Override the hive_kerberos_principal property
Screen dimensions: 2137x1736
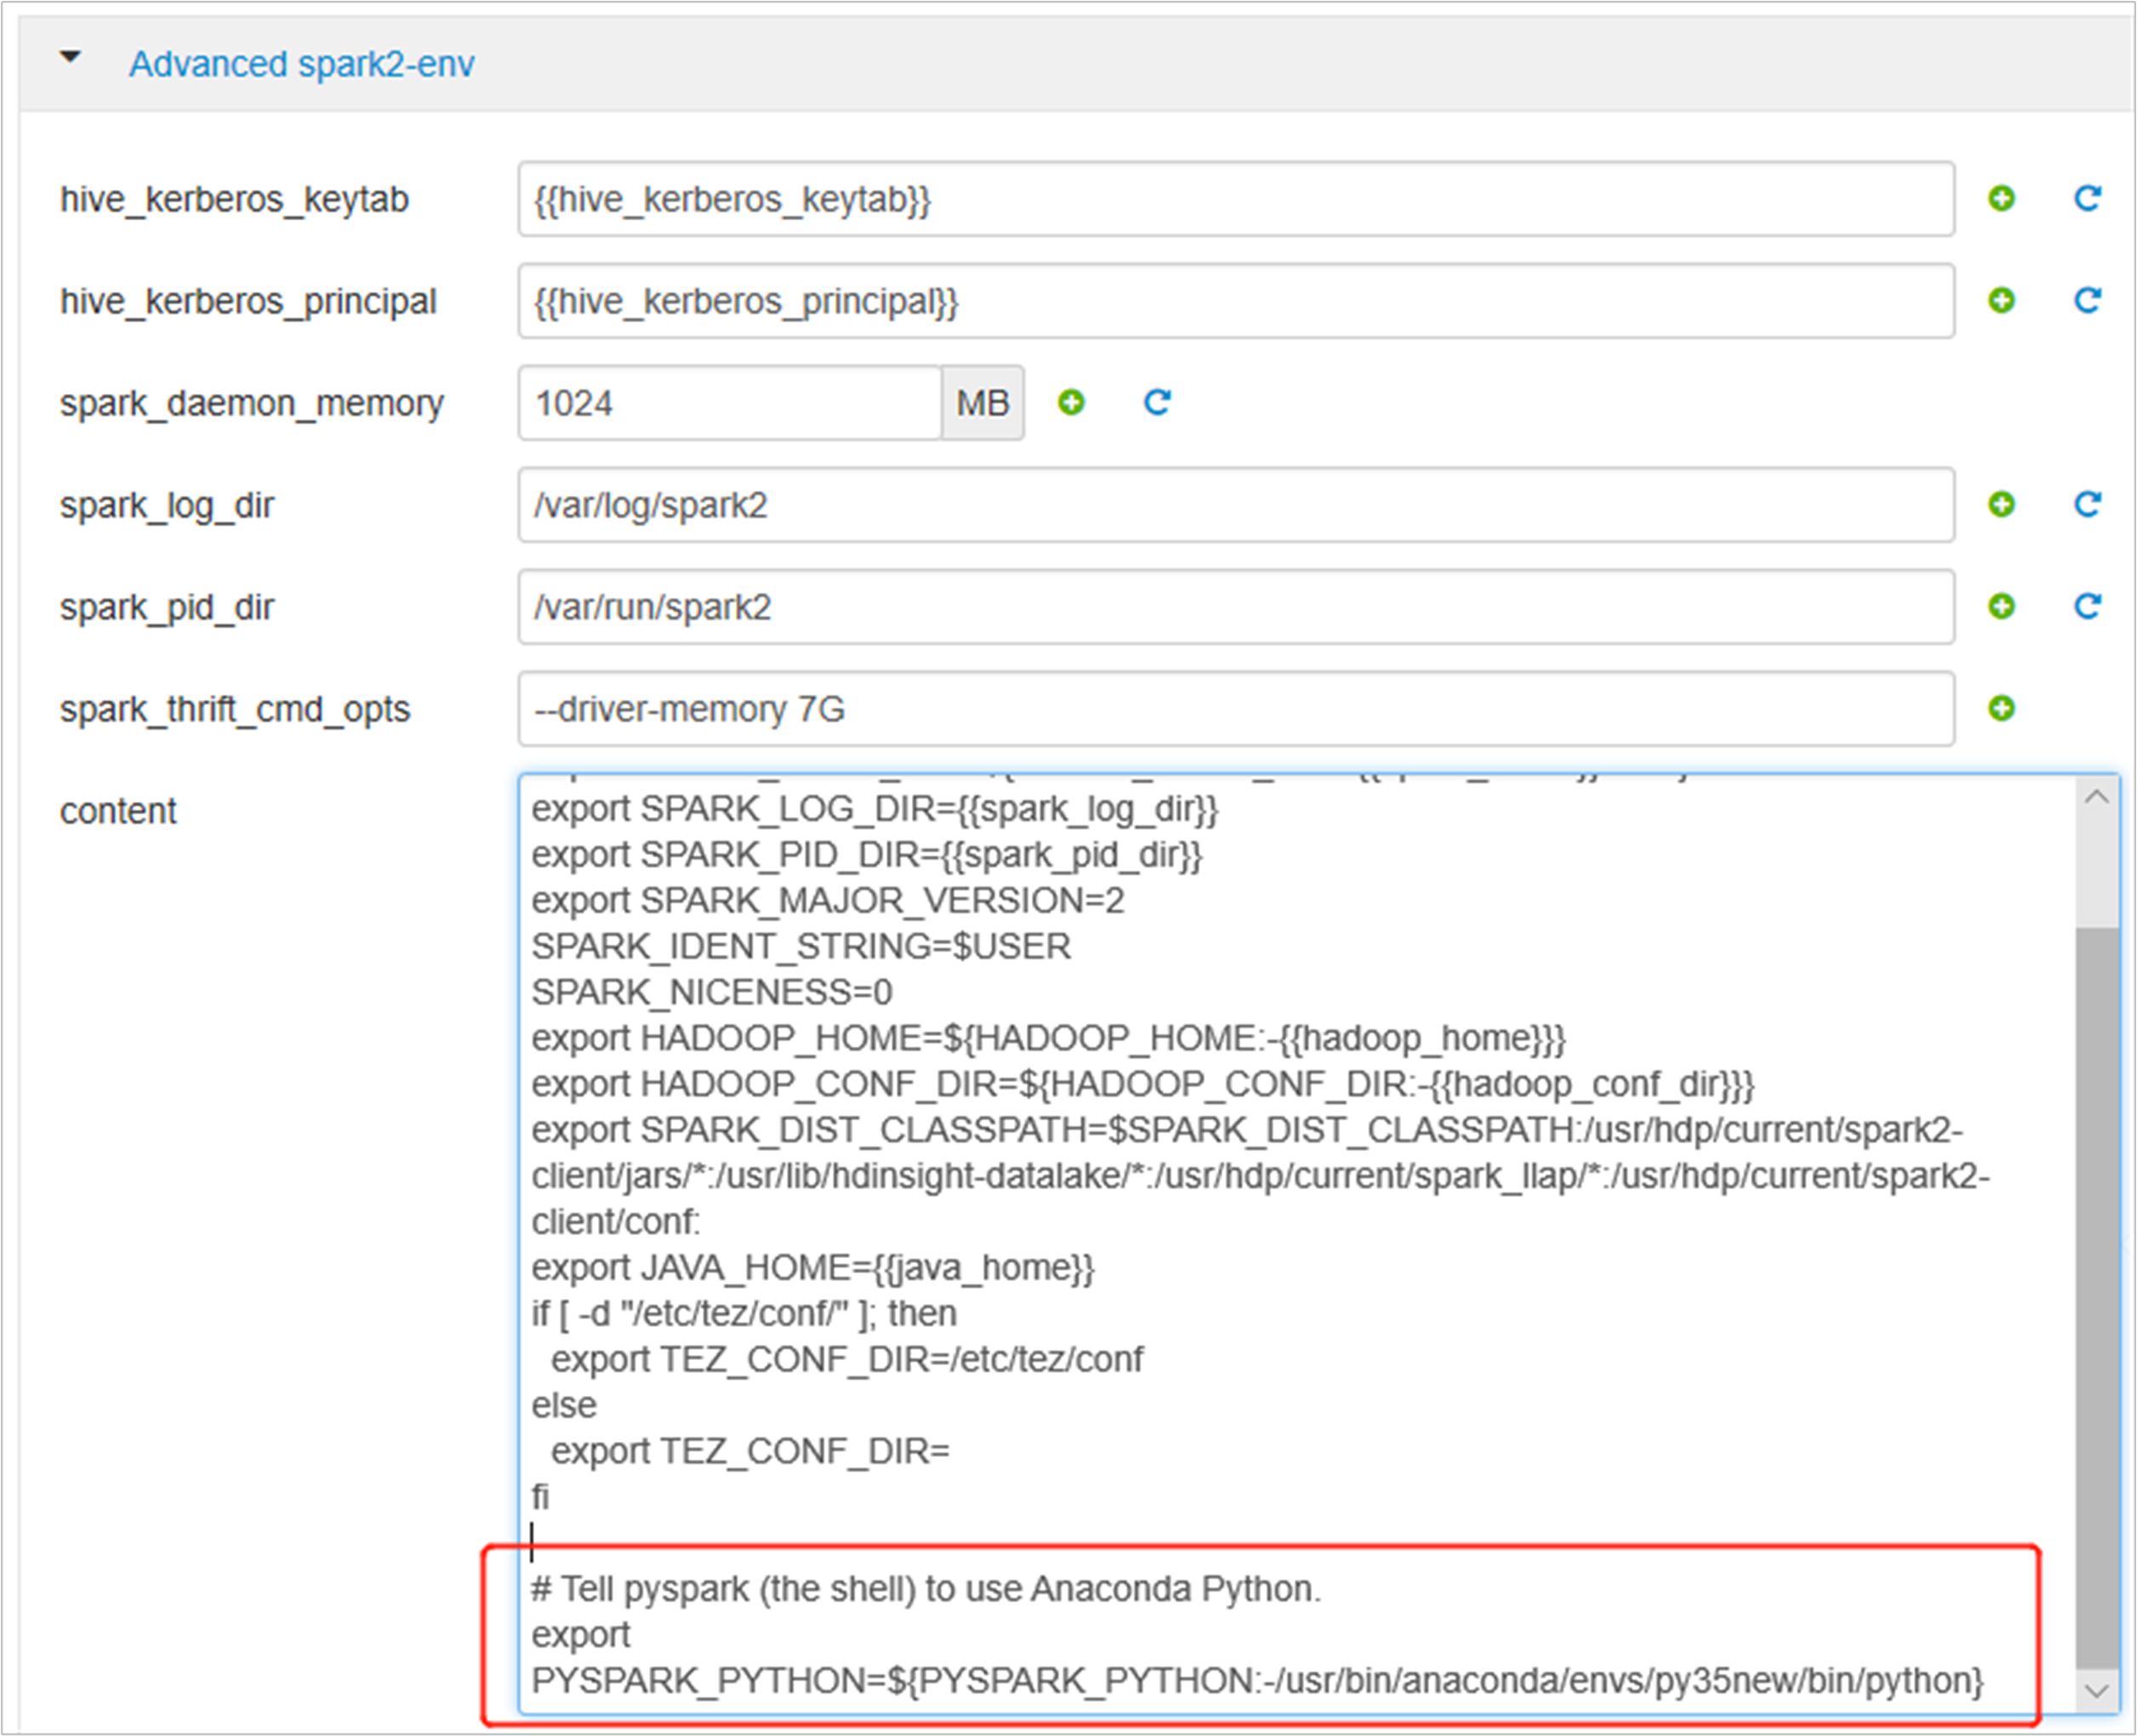click(x=2000, y=301)
